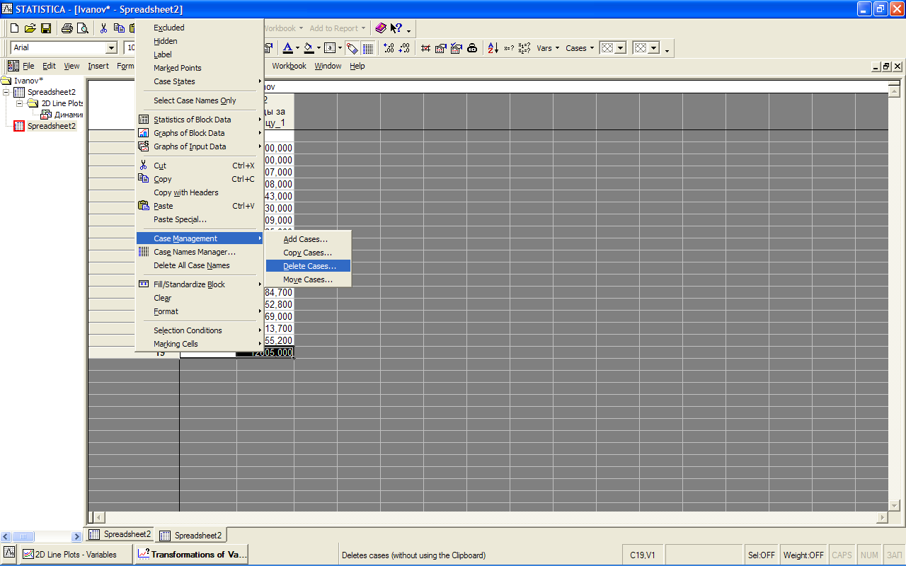Viewport: 906px width, 566px height.
Task: Click 2D Line Plots - Variables taskbar button
Action: tap(76, 555)
